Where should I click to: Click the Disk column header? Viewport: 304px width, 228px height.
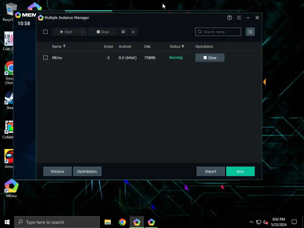click(x=147, y=47)
